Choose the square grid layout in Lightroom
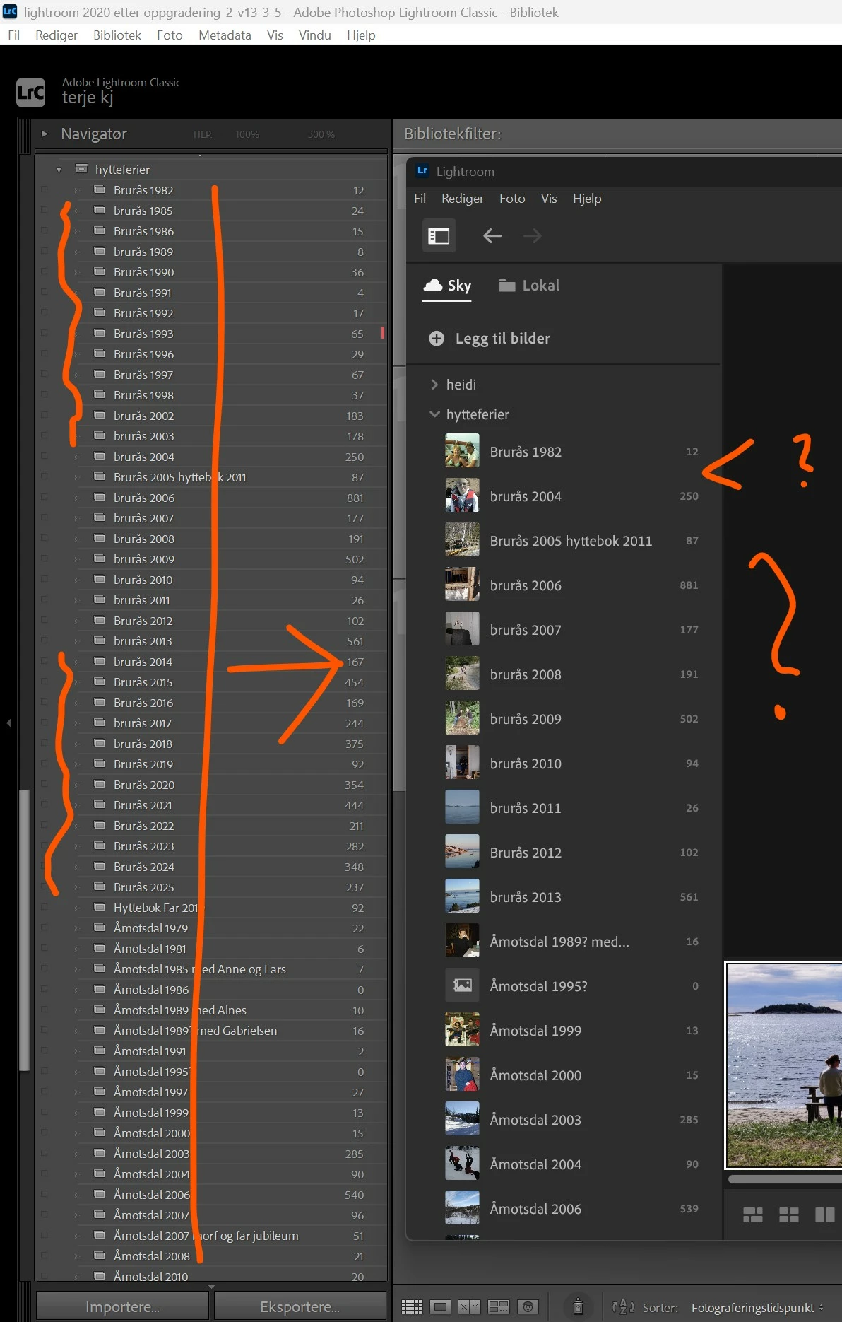The width and height of the screenshot is (842, 1322). point(789,1215)
